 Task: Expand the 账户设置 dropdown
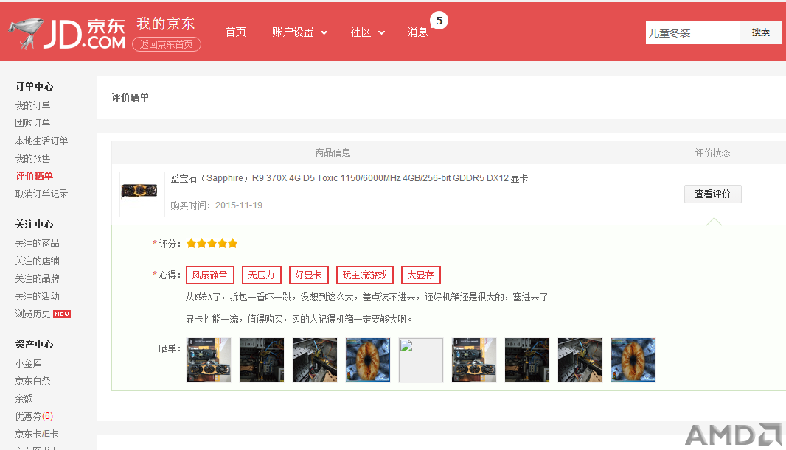click(299, 32)
